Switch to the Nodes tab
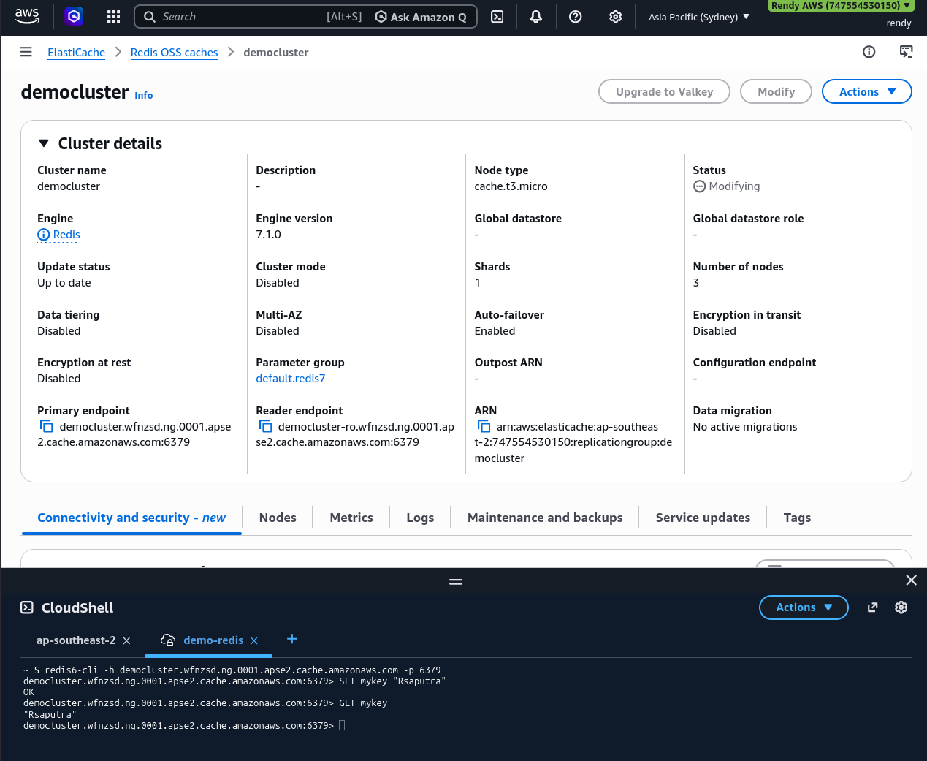 (x=278, y=518)
